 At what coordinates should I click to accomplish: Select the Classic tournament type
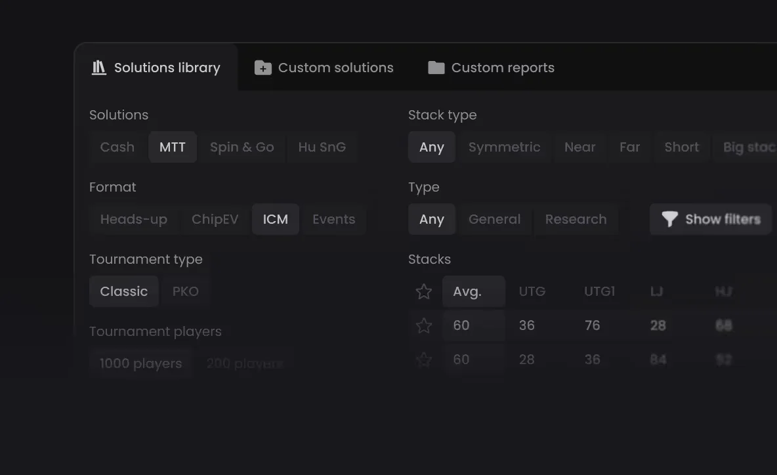pos(124,291)
